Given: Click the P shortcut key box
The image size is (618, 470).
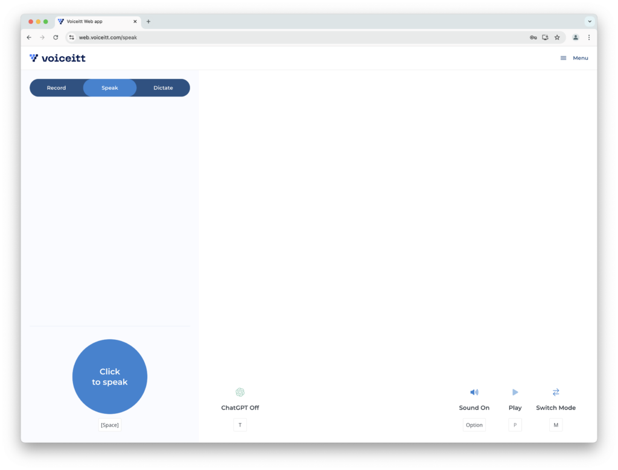Looking at the screenshot, I should click(x=515, y=425).
